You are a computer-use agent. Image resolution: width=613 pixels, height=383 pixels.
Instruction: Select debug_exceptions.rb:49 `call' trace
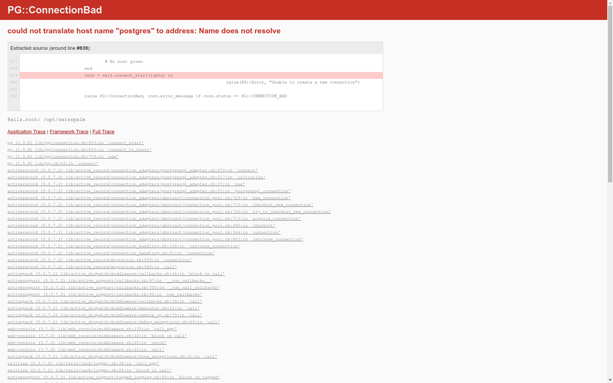113,322
